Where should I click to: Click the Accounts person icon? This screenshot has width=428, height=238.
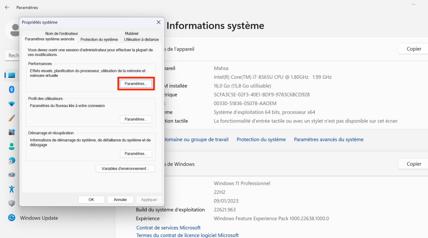pos(12,147)
